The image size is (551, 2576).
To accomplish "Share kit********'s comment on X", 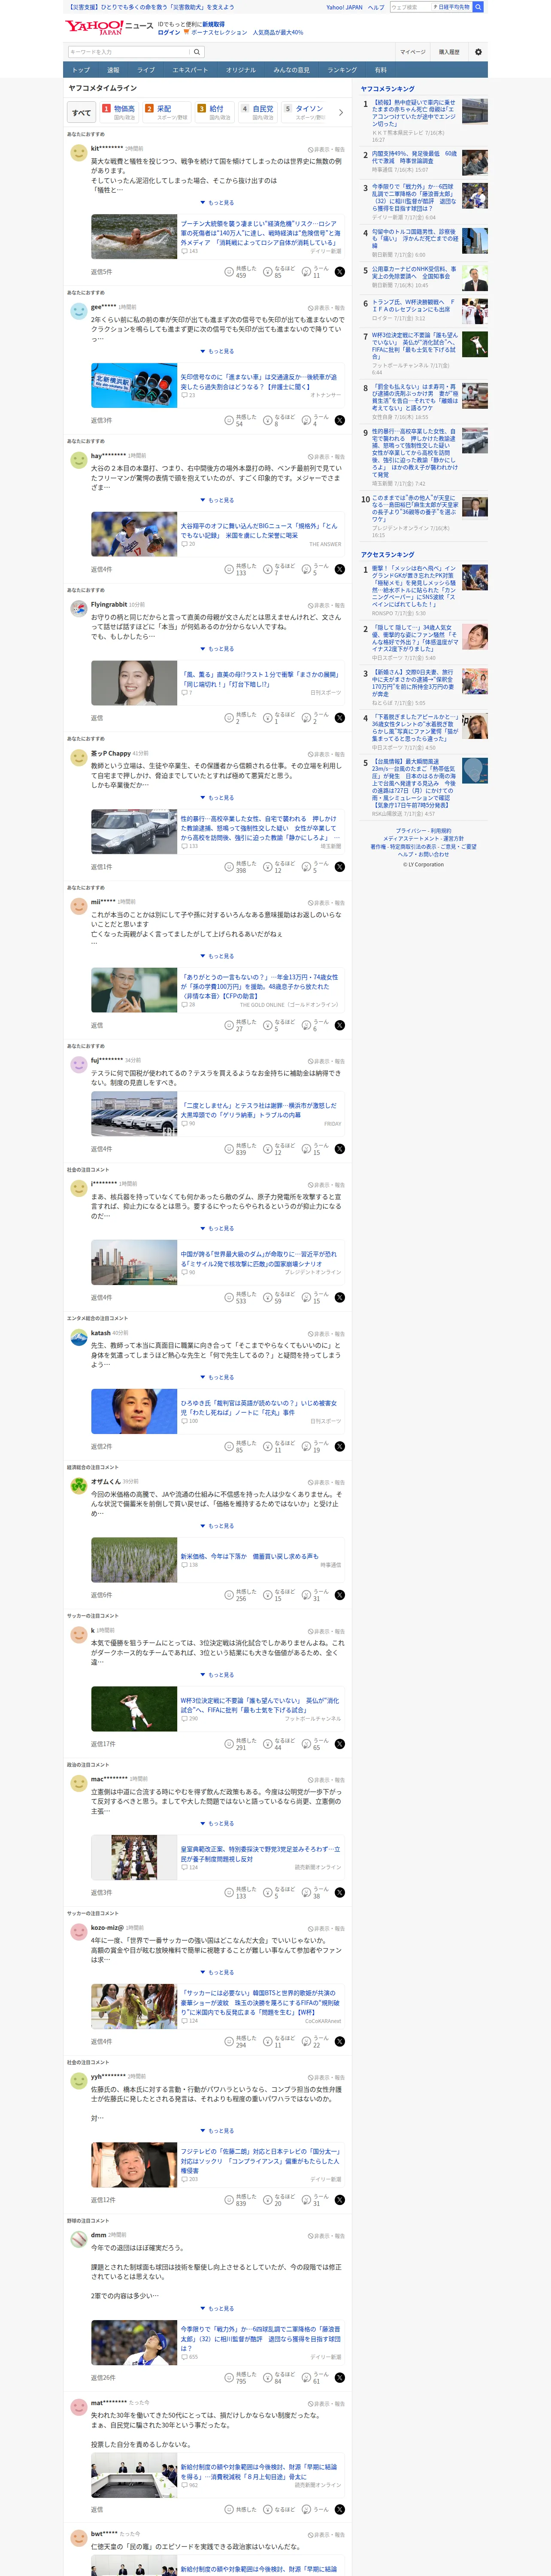I will click(339, 272).
